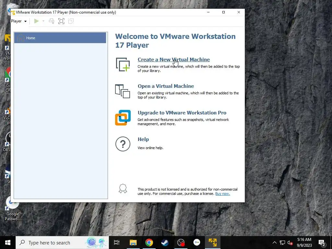Screen dimensions: 332x249
Task: Click Create a New Virtual Machine link
Action: pos(174,60)
